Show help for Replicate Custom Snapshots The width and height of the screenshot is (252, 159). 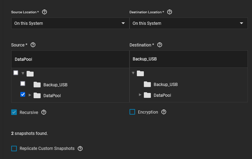[80, 149]
